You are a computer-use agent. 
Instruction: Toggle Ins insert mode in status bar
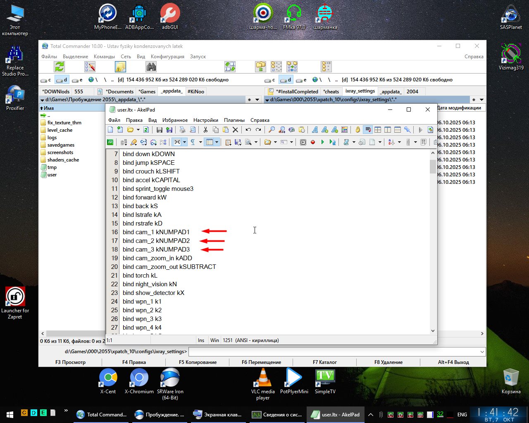(201, 340)
